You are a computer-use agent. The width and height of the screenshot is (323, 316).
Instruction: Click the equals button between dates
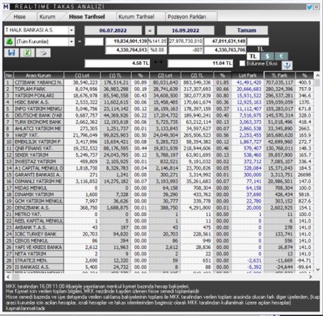pos(150,30)
